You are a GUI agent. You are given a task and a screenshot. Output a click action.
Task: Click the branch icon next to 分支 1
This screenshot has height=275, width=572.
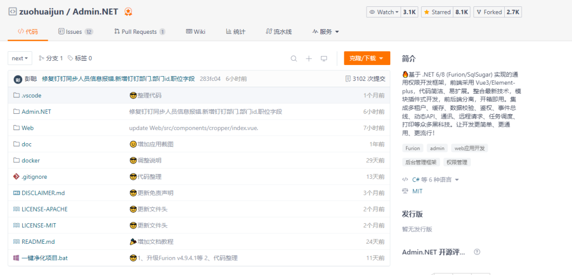(x=41, y=58)
